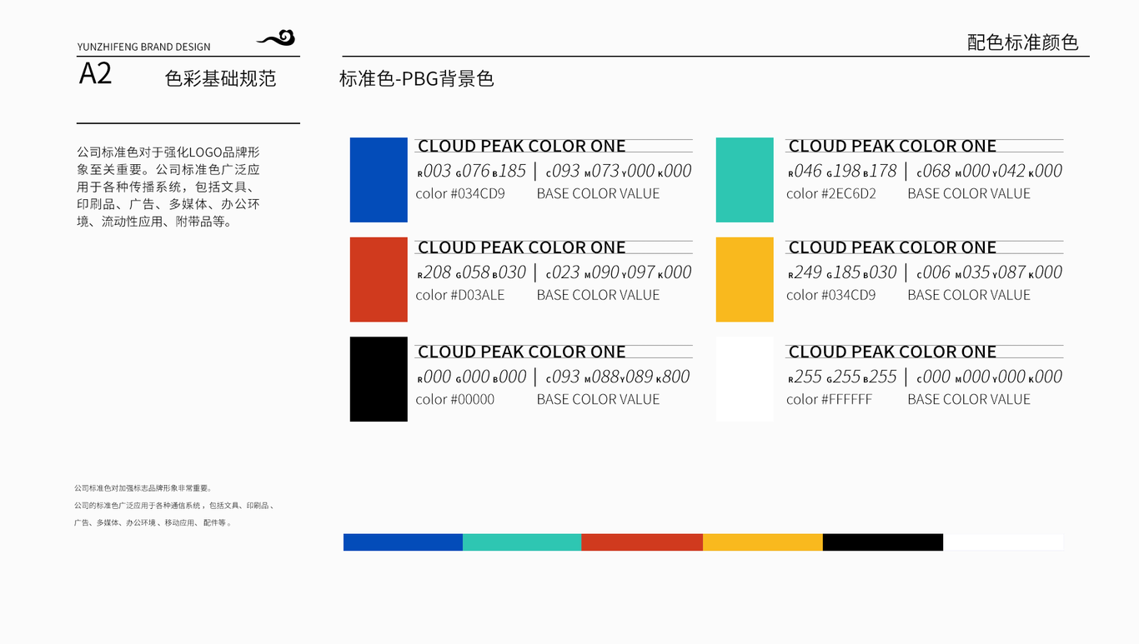Click the hex code 'color #FFFFFF'
Viewport: 1139px width, 644px height.
click(x=830, y=400)
